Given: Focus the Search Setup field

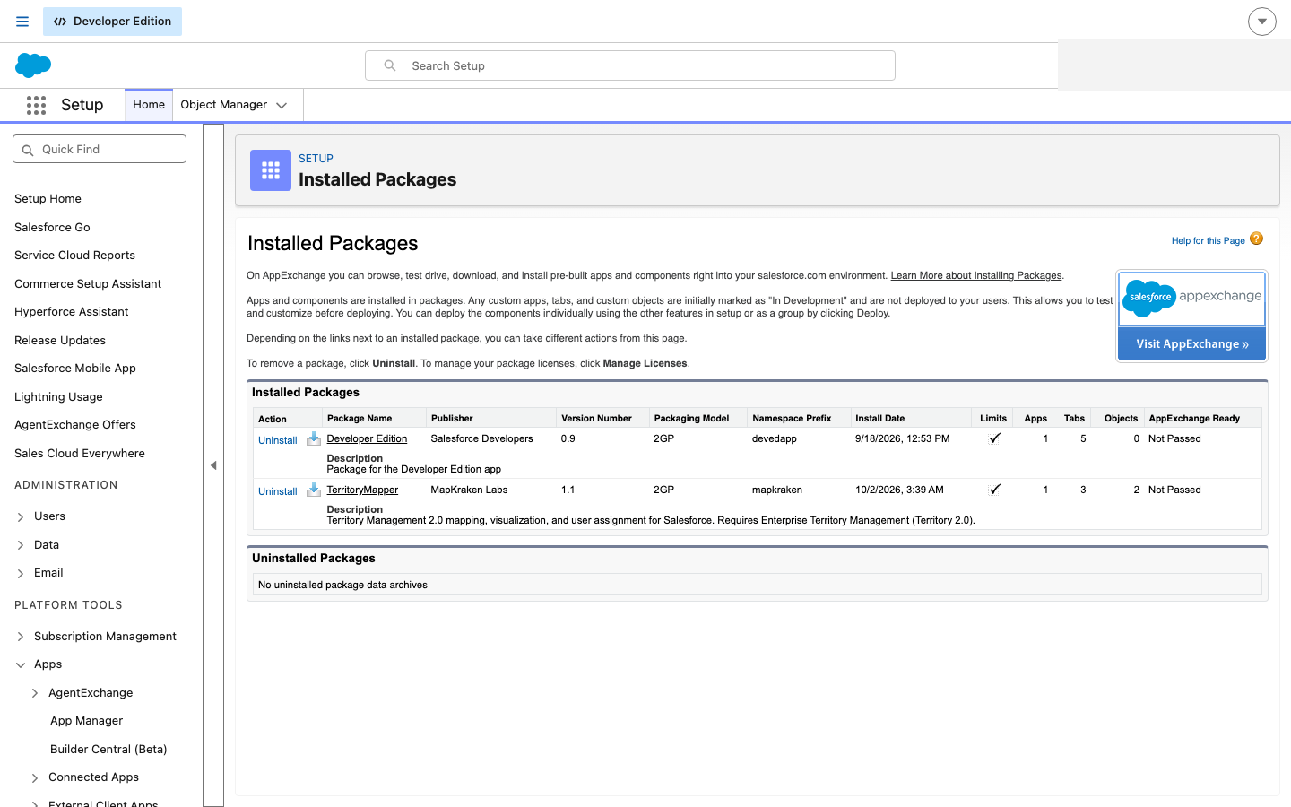Looking at the screenshot, I should [x=630, y=65].
